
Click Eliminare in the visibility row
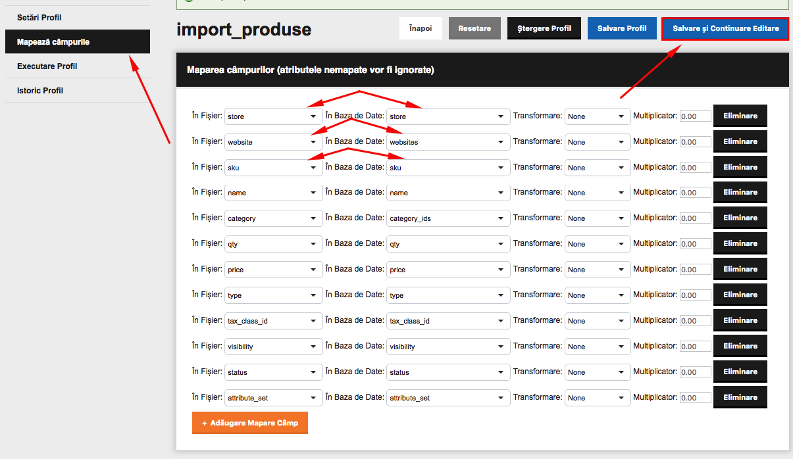[740, 346]
